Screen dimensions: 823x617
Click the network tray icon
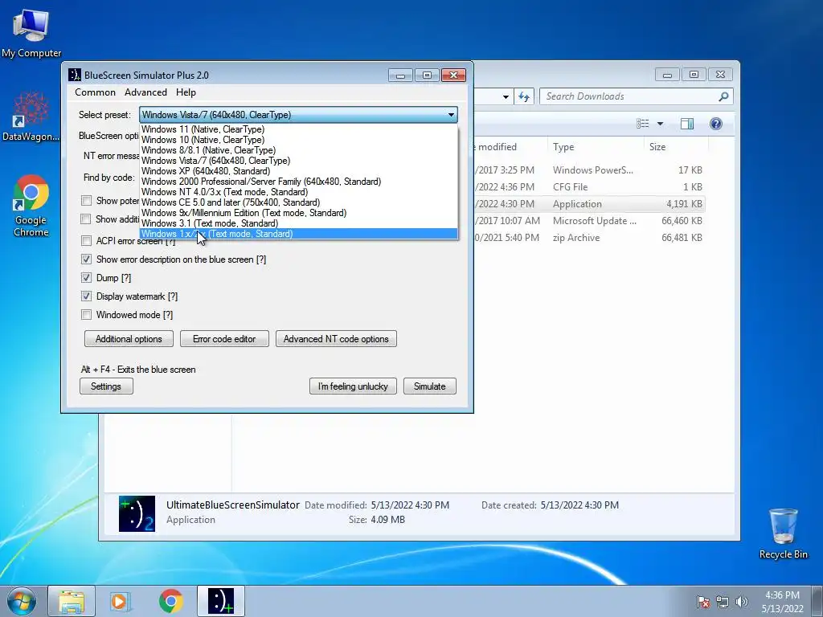(723, 602)
